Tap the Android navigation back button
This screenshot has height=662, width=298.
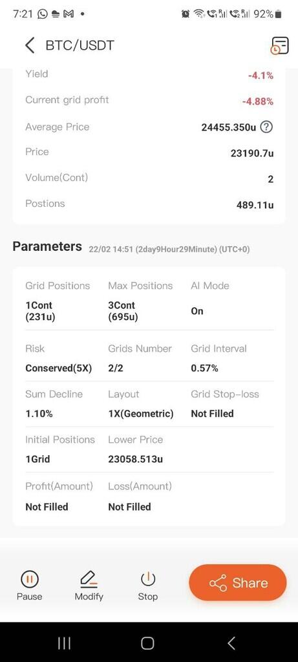coord(231,643)
